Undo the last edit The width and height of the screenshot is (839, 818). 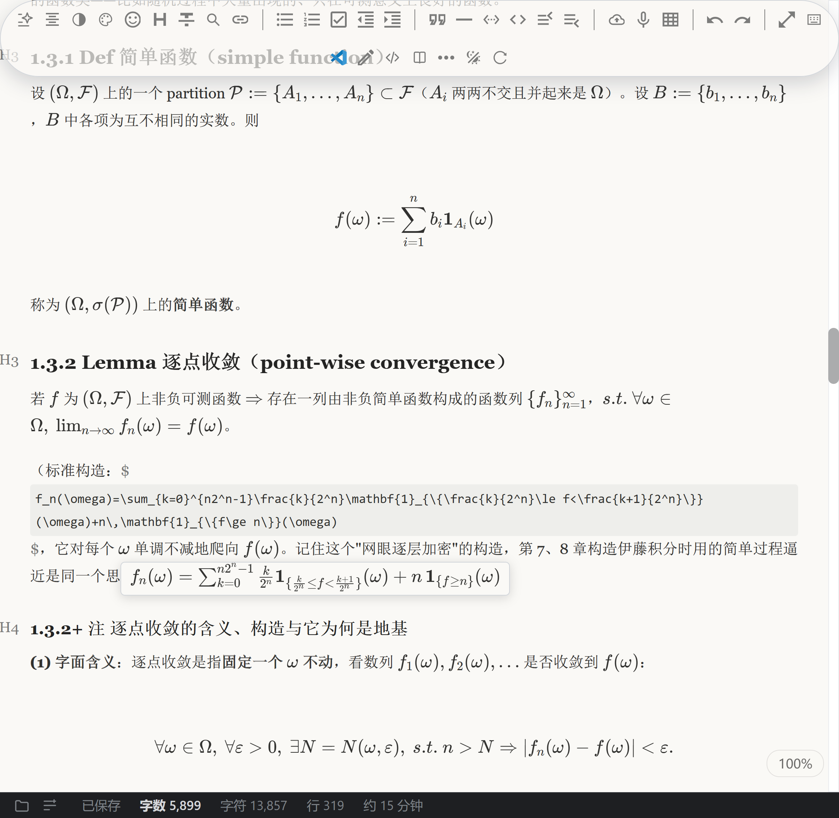[715, 20]
